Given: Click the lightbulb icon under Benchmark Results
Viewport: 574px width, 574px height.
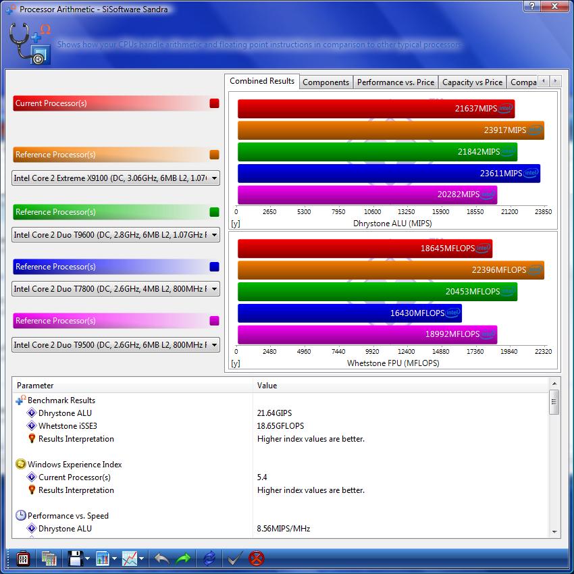Looking at the screenshot, I should 32,438.
